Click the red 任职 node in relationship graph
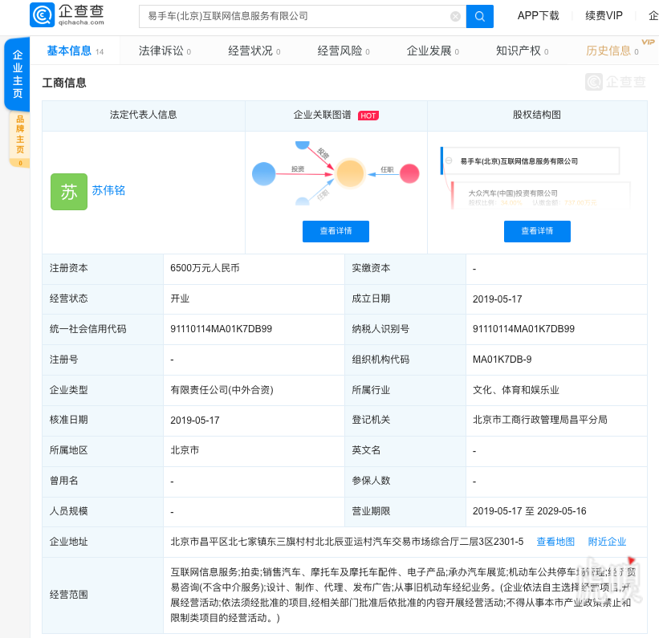The height and width of the screenshot is (638, 659). coord(409,173)
